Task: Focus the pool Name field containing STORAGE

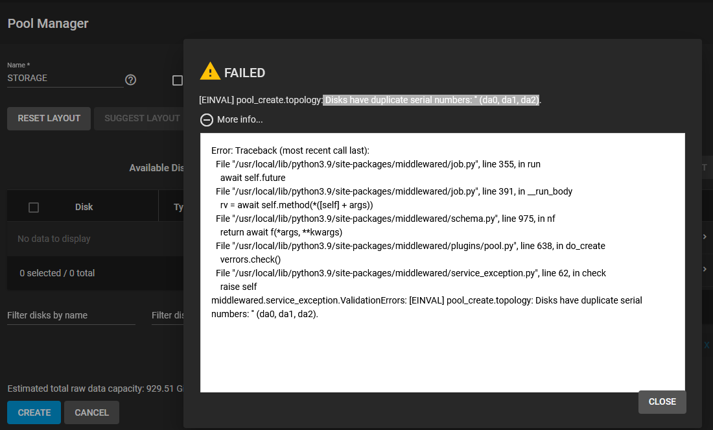Action: 65,78
